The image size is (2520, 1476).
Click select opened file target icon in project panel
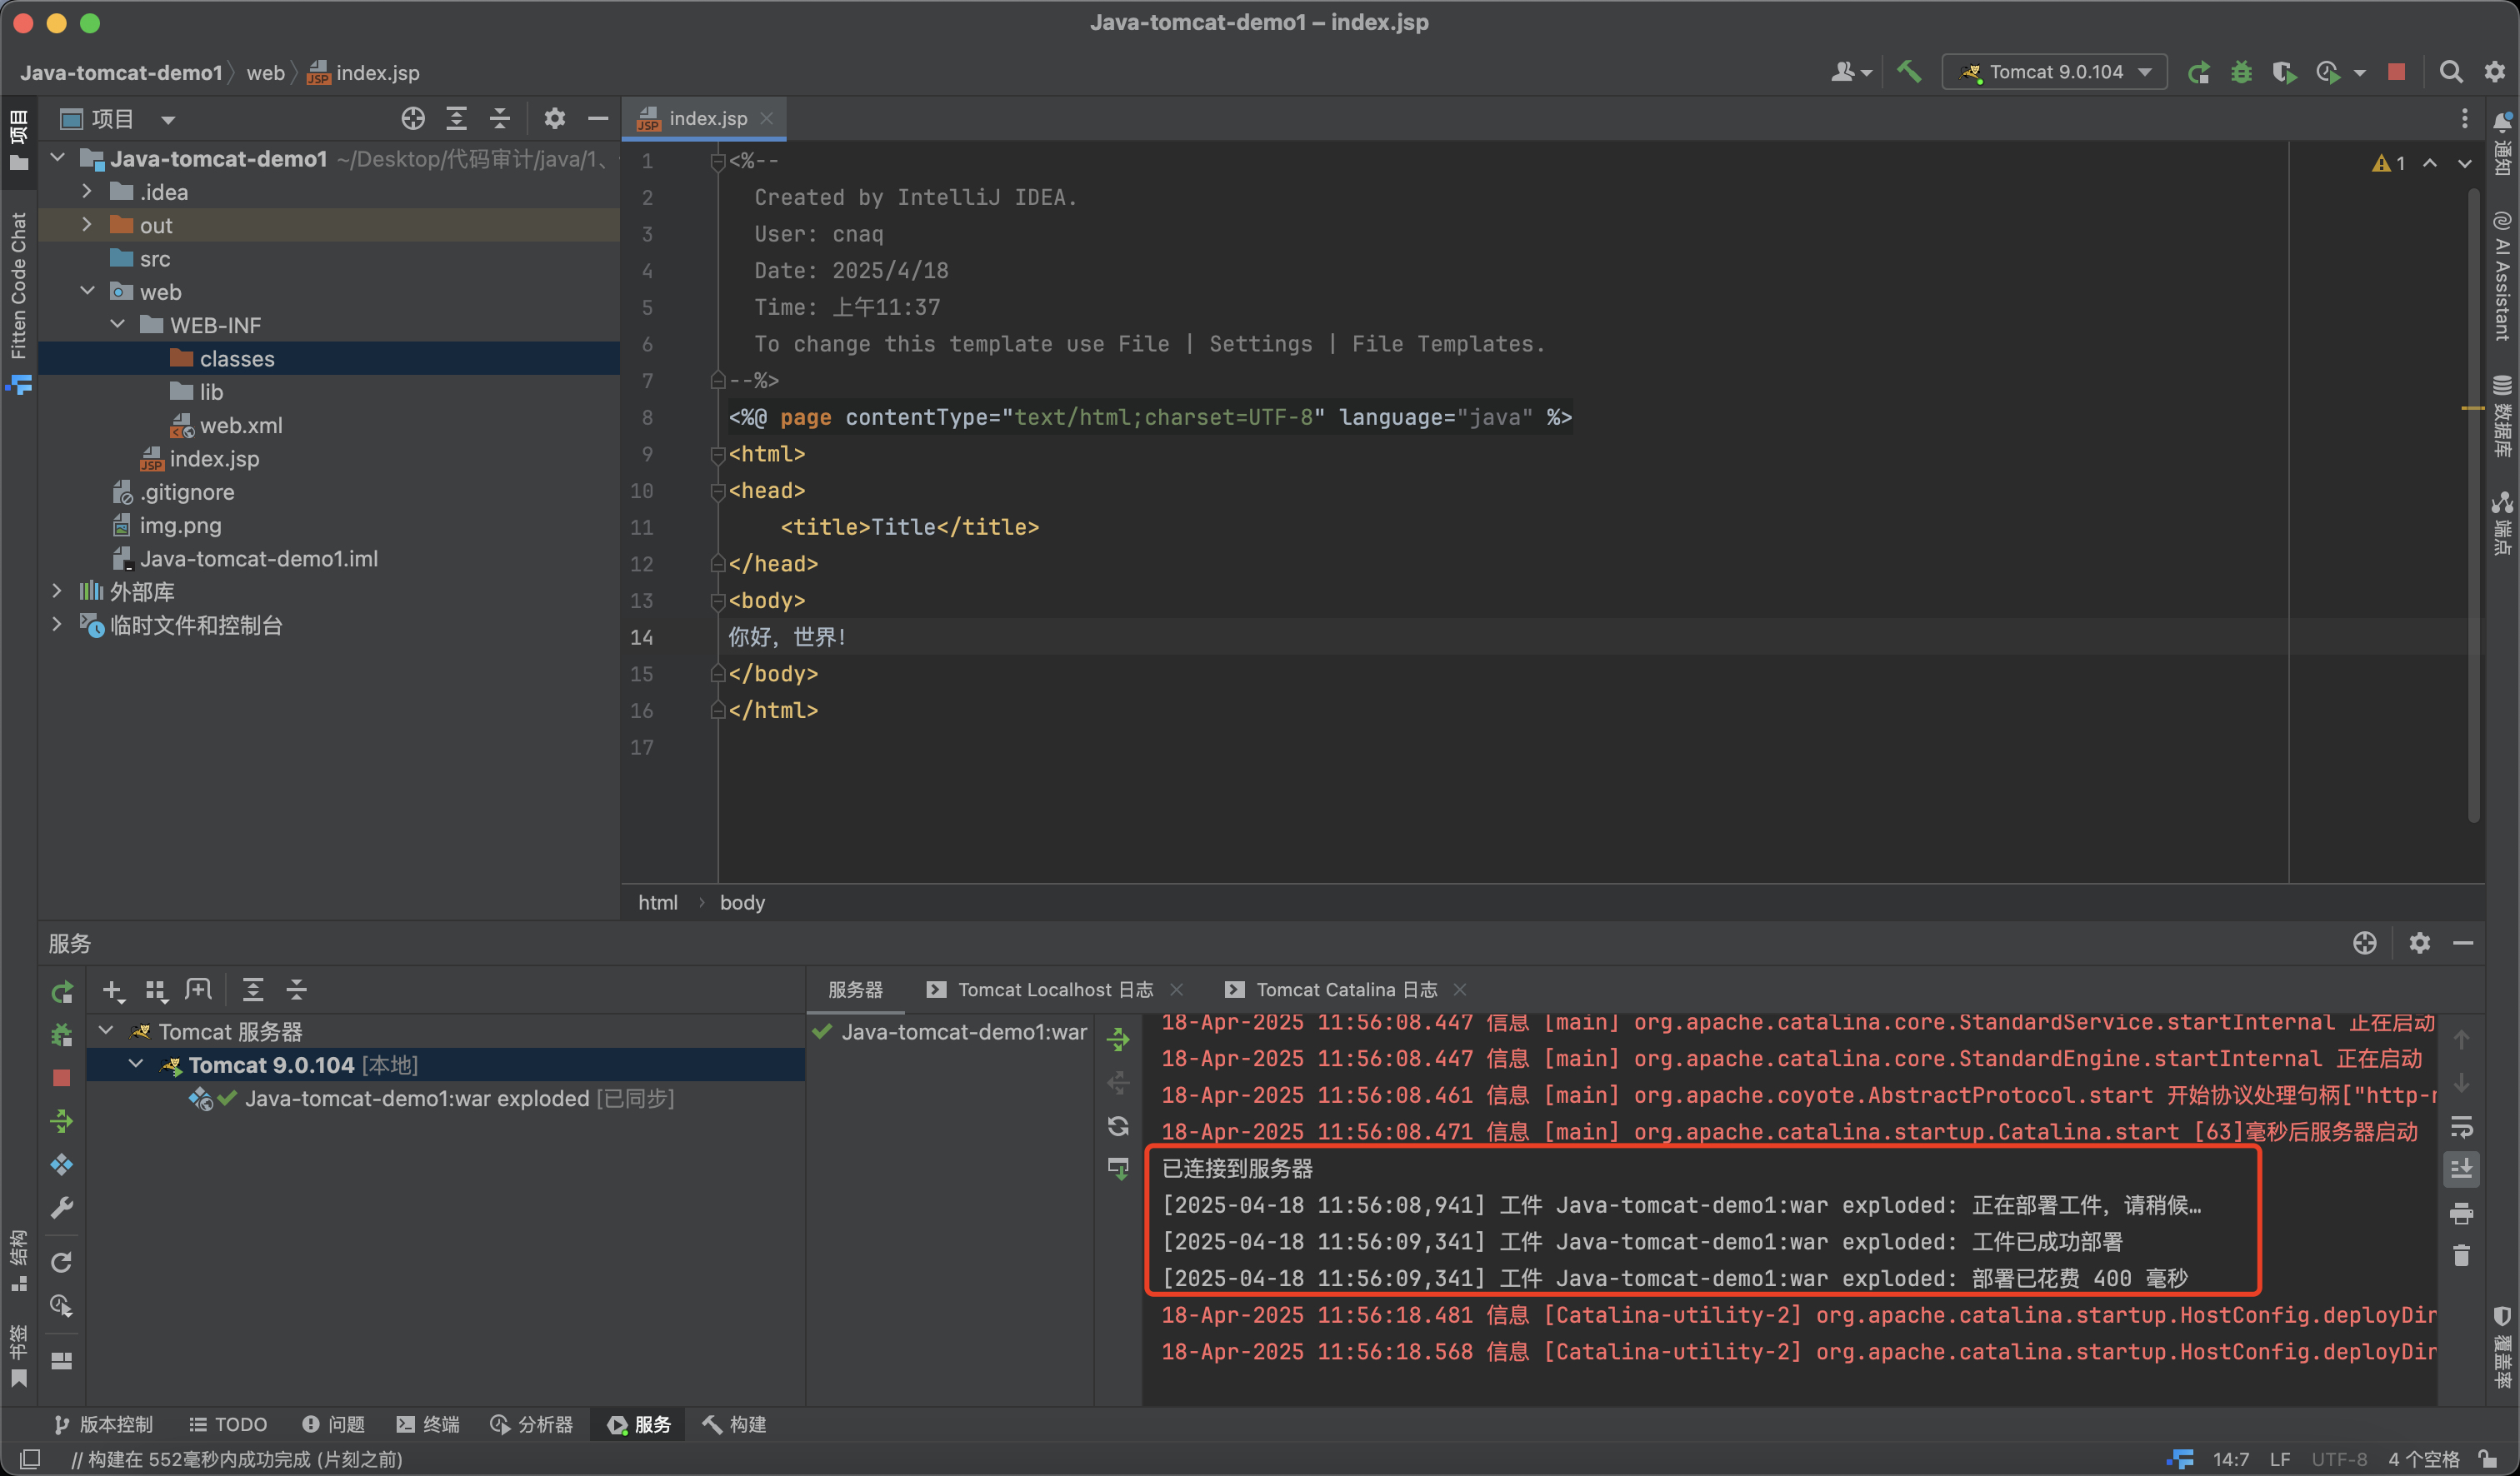coord(412,119)
